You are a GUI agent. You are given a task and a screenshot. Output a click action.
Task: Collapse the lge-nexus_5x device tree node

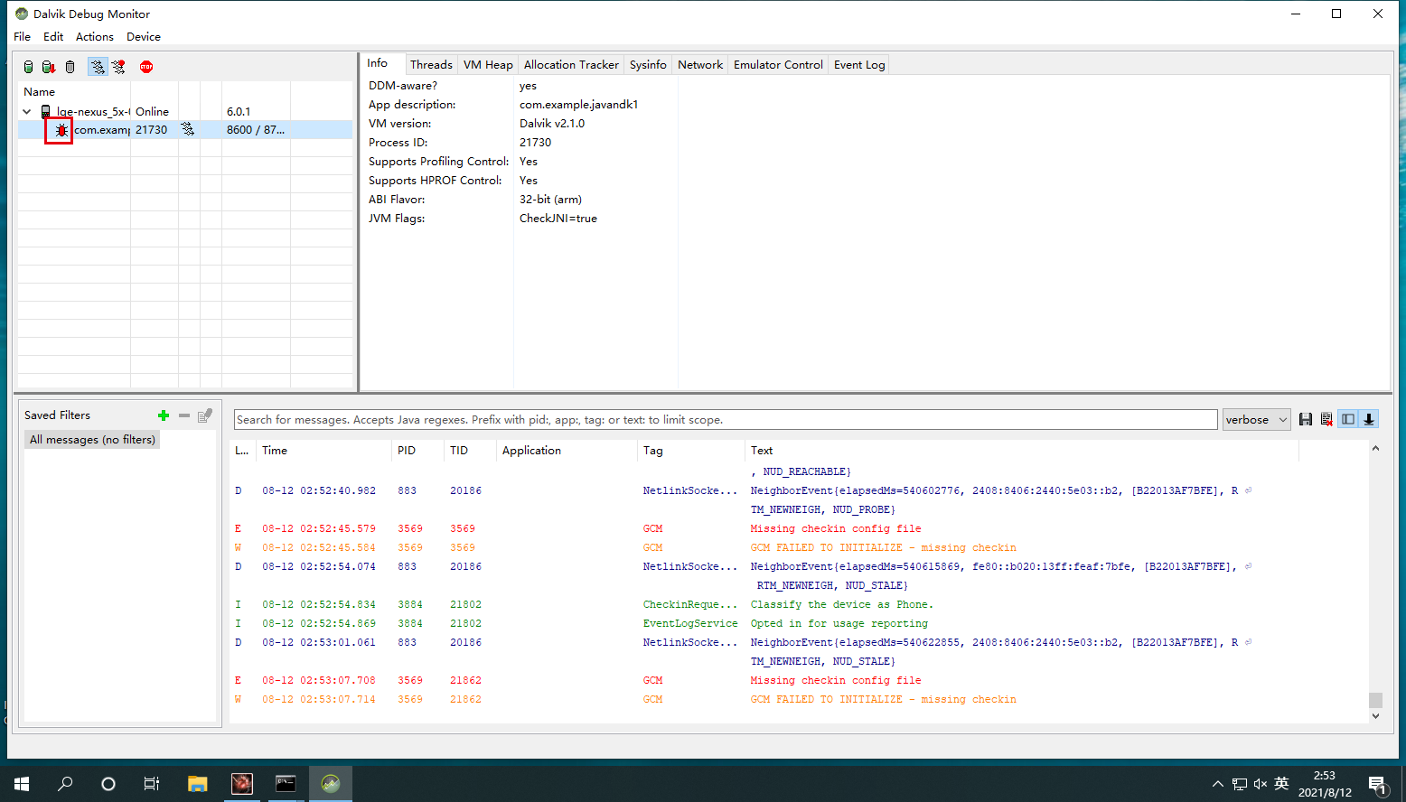[27, 112]
